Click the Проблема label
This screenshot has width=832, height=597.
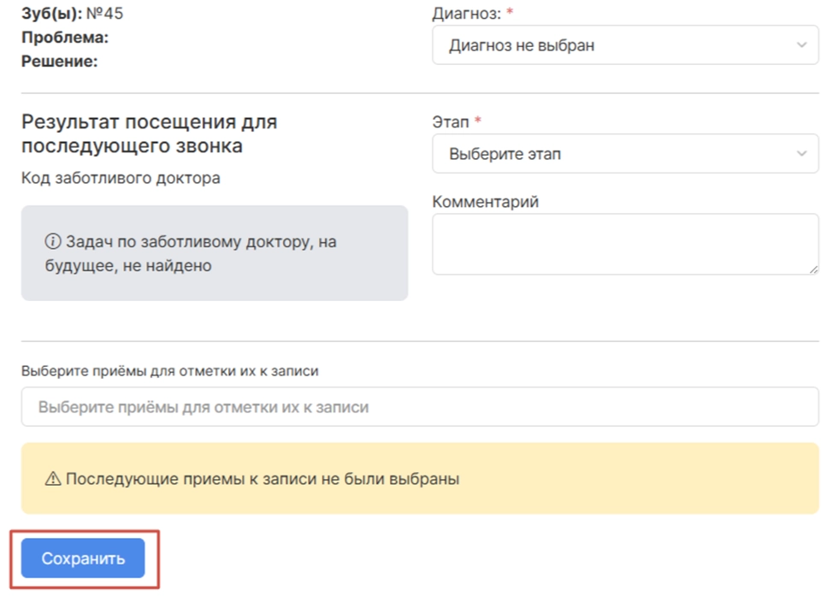tap(65, 38)
